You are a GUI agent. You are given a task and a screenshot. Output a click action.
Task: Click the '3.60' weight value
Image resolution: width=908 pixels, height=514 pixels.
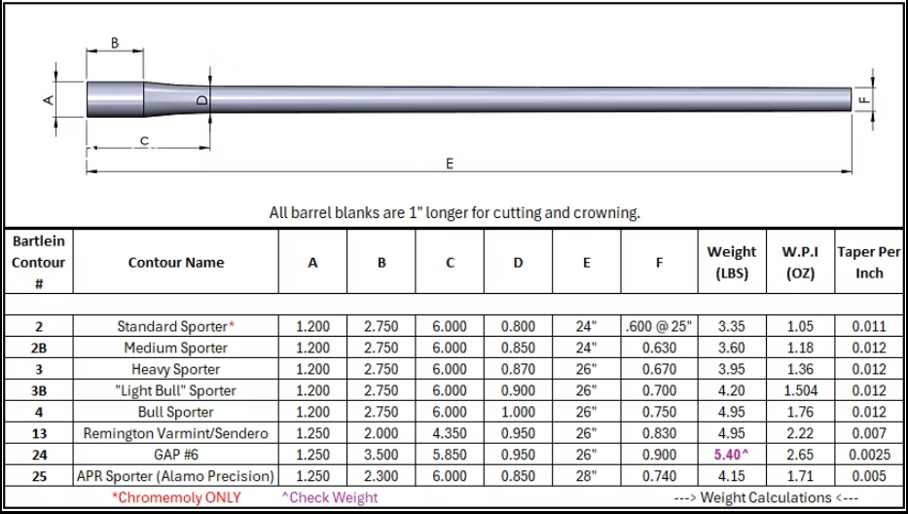732,348
